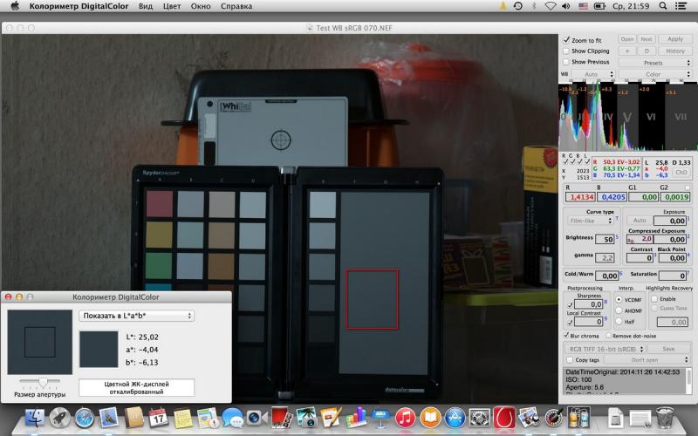
Task: Toggle the Sharpness checkbox
Action: tap(570, 304)
